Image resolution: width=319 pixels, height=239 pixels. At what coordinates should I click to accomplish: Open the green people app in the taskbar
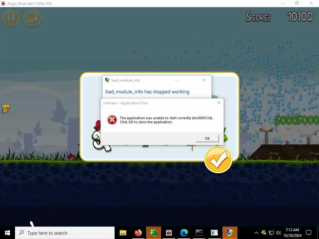154,233
